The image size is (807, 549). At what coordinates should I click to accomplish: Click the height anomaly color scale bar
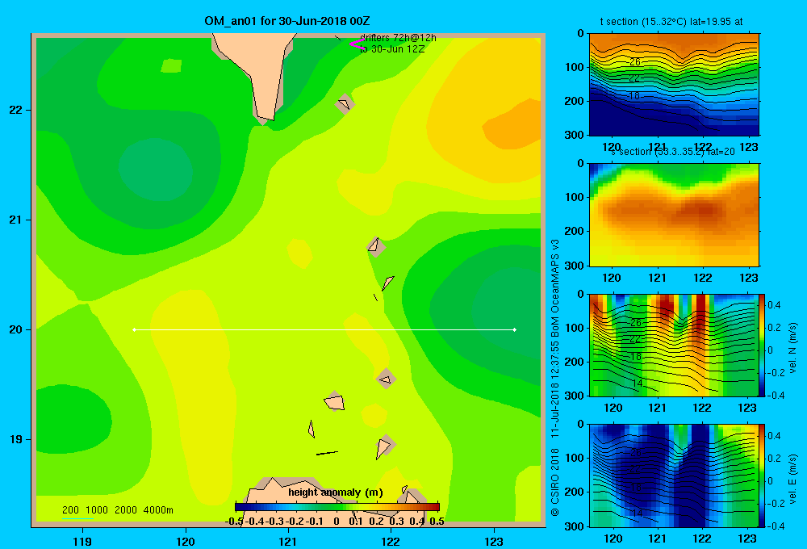tap(337, 507)
